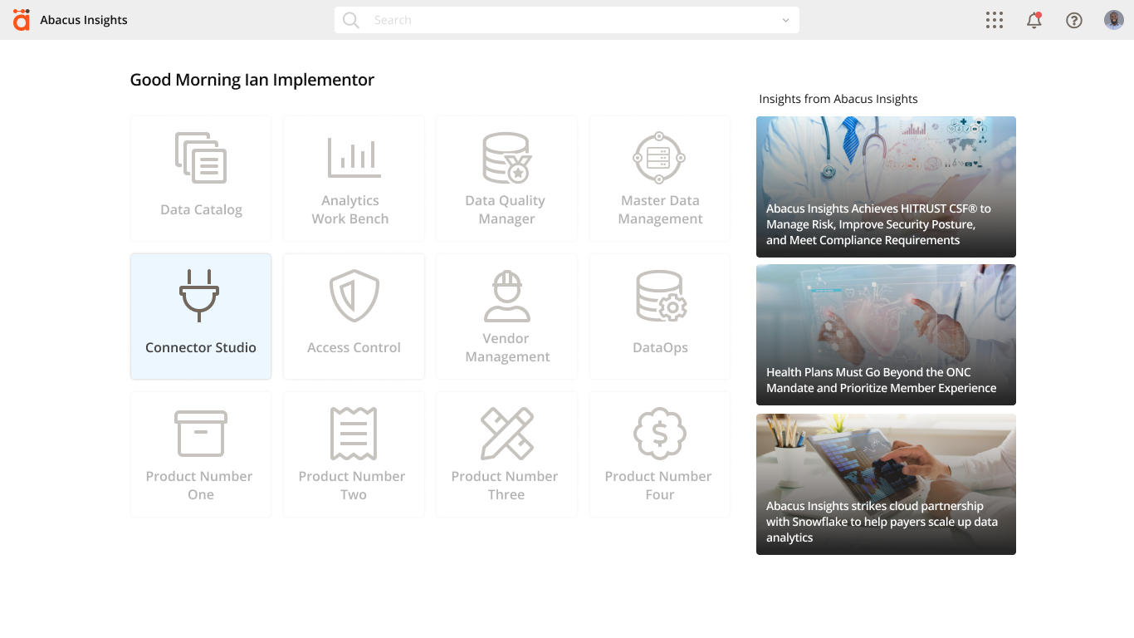Open Product Number Four dollar badge icon
This screenshot has height=638, width=1134.
click(x=659, y=434)
